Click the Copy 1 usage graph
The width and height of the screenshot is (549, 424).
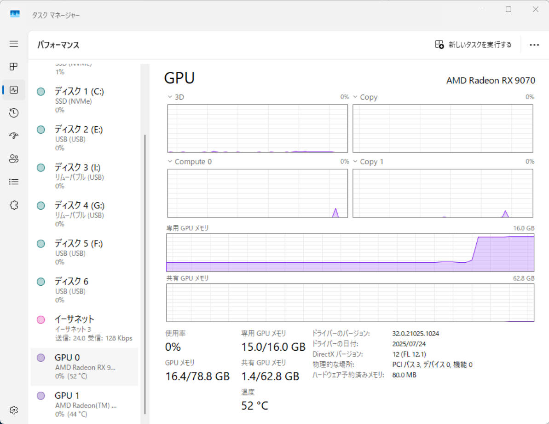click(443, 193)
